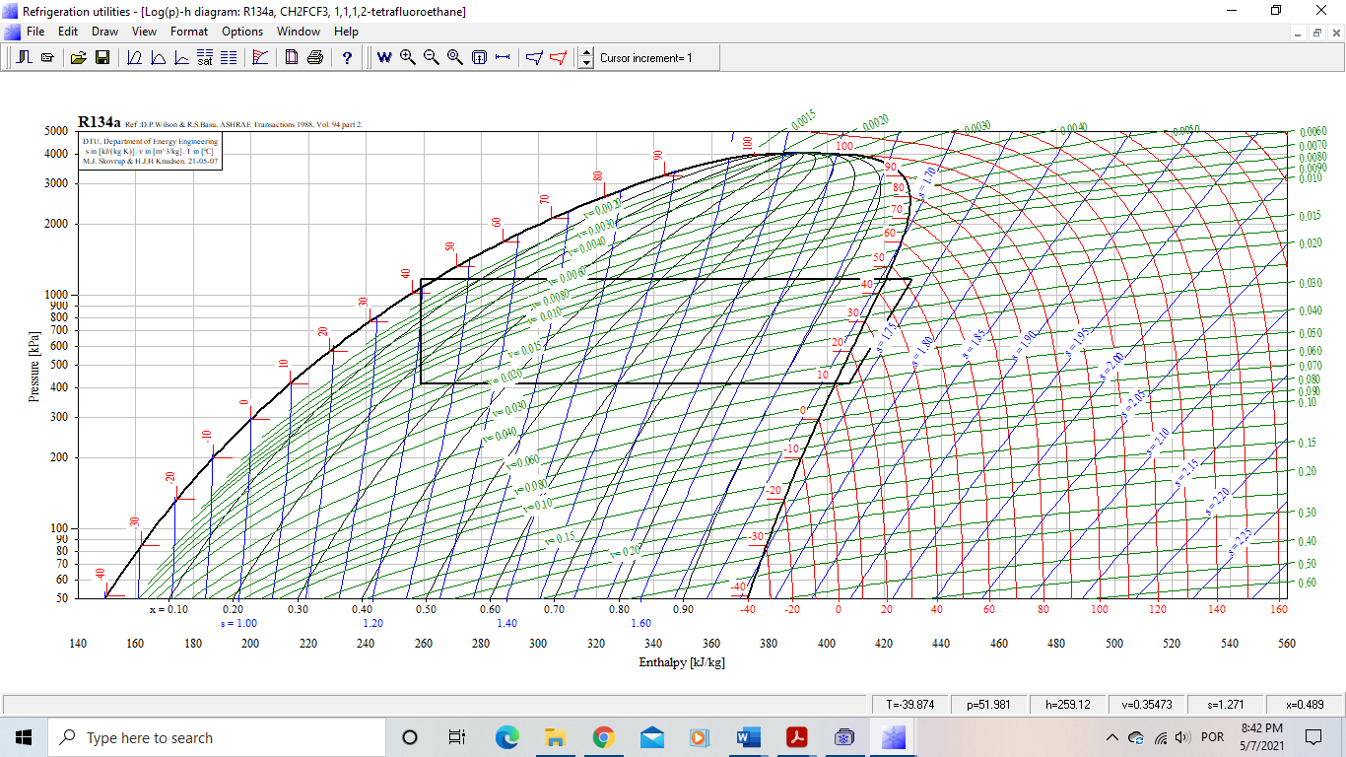Open the property table lines icon
1346x757 pixels.
click(x=228, y=58)
